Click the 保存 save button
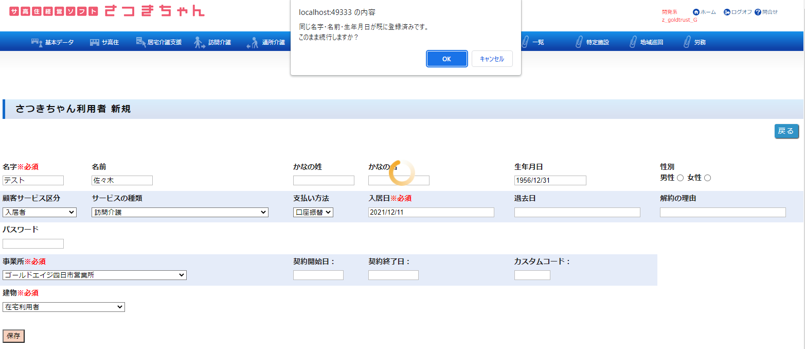Viewport: 805px width, 349px height. pyautogui.click(x=13, y=336)
